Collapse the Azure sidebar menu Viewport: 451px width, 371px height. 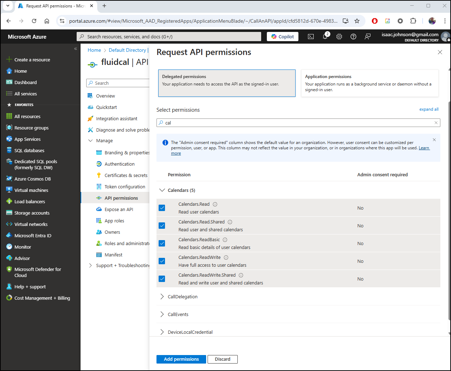(76, 49)
